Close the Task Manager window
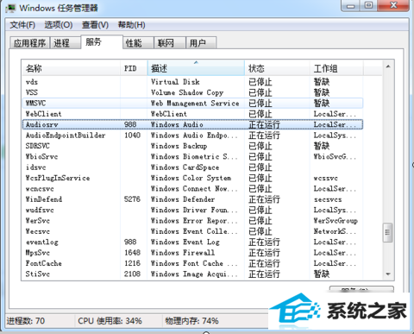Image resolution: width=414 pixels, height=334 pixels. (x=393, y=6)
